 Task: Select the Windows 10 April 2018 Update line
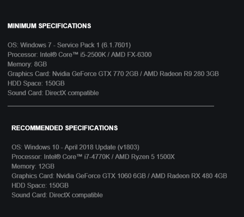(x=75, y=147)
